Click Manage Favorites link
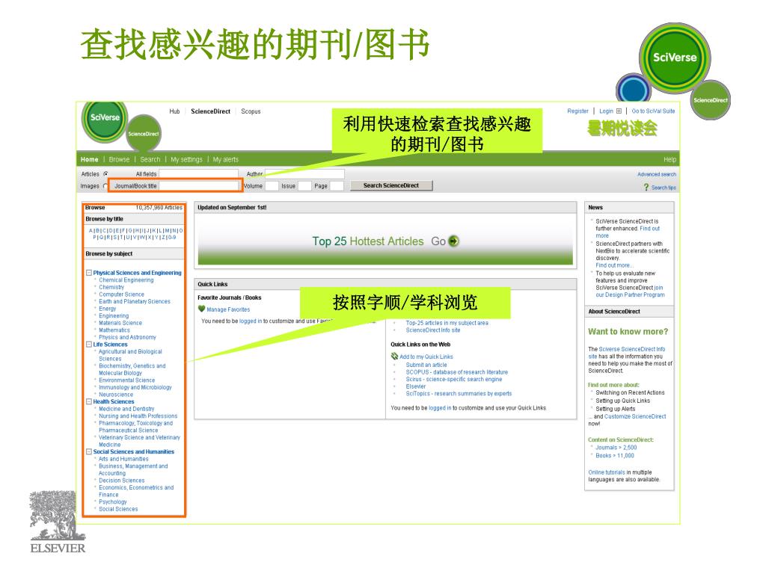Viewport: 766px width, 574px height. (228, 309)
